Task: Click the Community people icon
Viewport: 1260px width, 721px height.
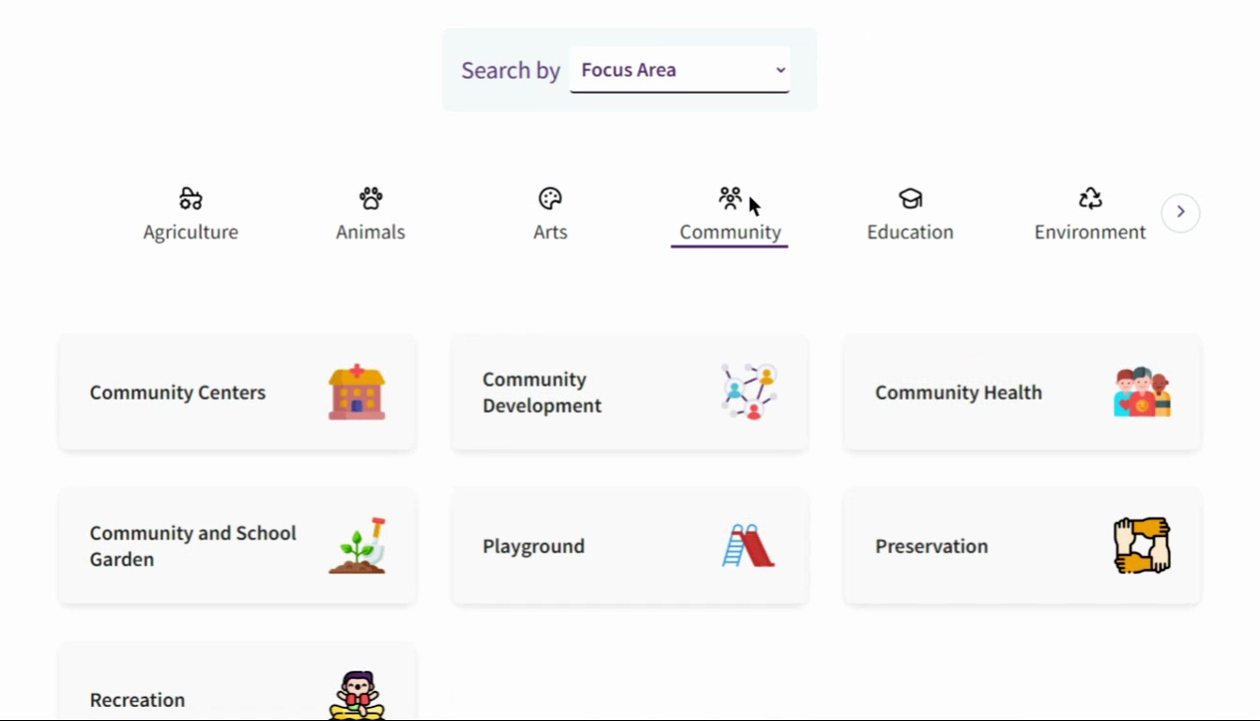Action: [x=730, y=198]
